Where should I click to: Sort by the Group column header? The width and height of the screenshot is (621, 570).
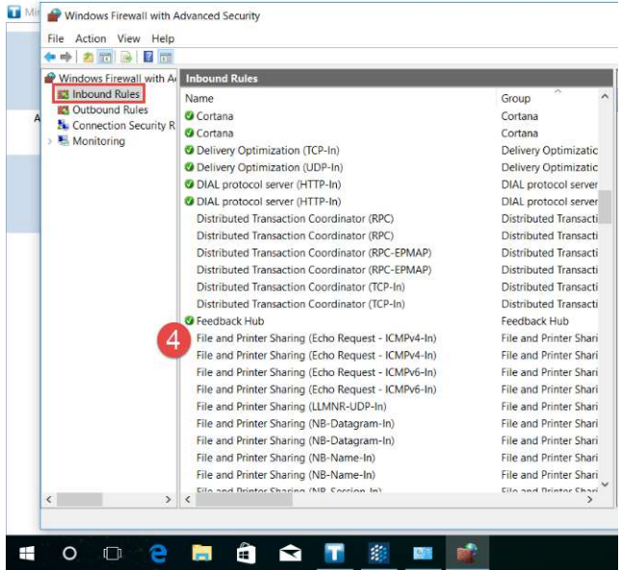pos(515,98)
